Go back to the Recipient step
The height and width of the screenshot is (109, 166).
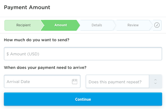(24, 25)
